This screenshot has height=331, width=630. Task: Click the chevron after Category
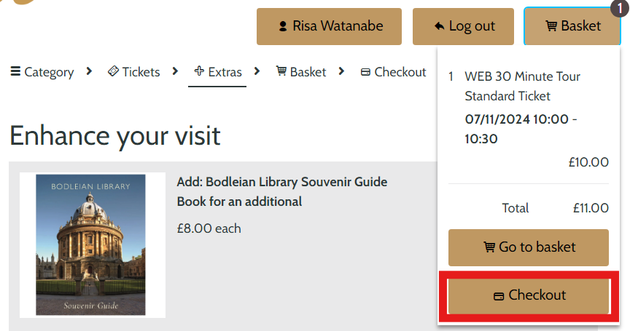(x=89, y=71)
